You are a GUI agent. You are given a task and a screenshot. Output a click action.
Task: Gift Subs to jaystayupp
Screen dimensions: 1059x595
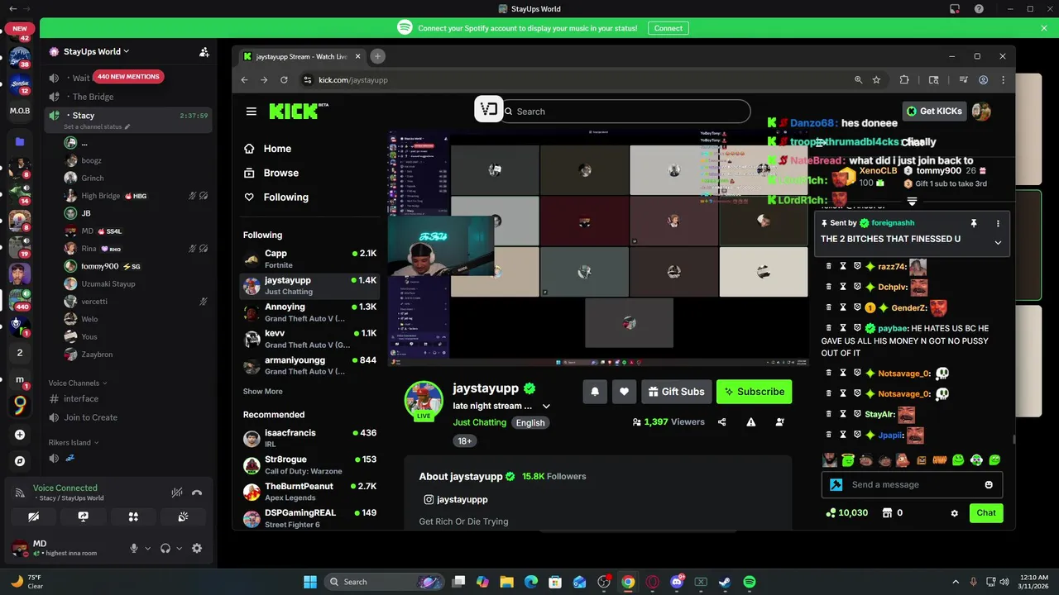tap(677, 392)
